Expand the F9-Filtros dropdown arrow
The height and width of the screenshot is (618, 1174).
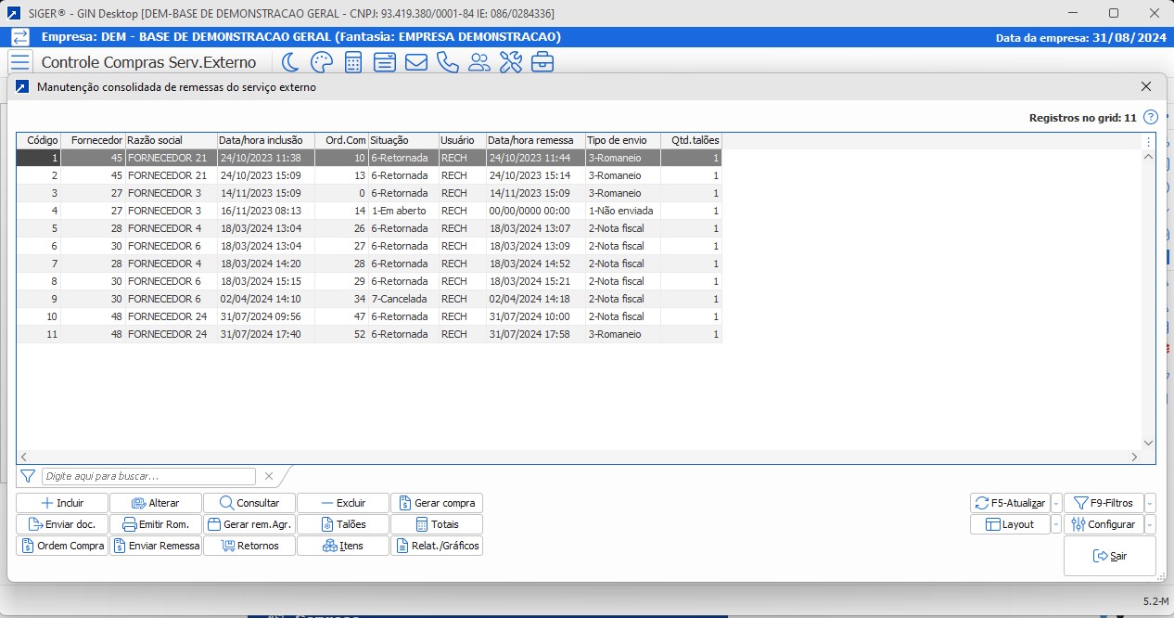point(1150,503)
